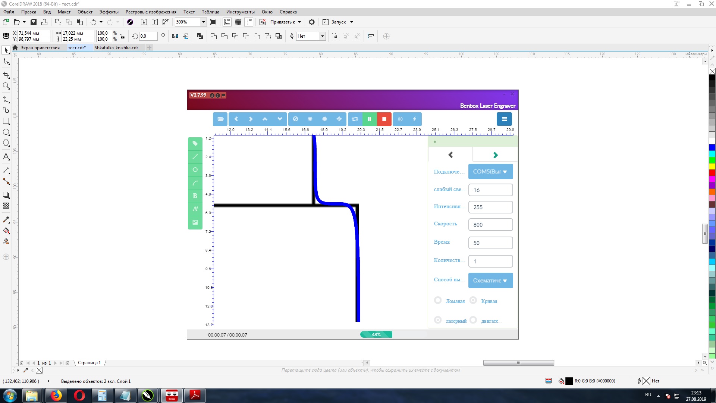
Task: Expand the Схематиче output mode dropdown
Action: point(490,281)
